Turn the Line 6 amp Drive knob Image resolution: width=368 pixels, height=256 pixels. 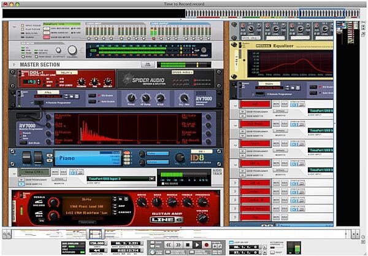142,203
